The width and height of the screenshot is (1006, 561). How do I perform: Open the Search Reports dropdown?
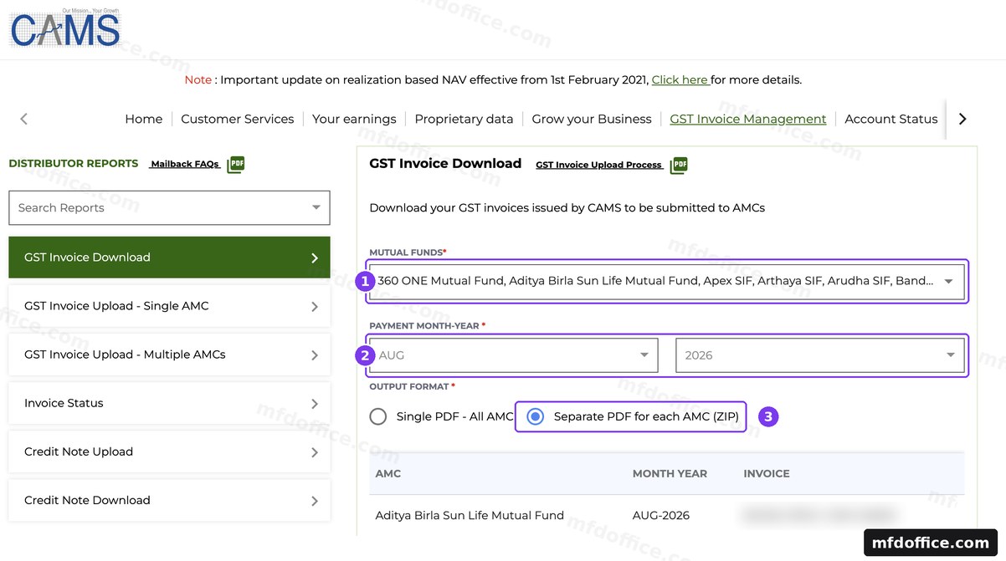[x=169, y=207]
